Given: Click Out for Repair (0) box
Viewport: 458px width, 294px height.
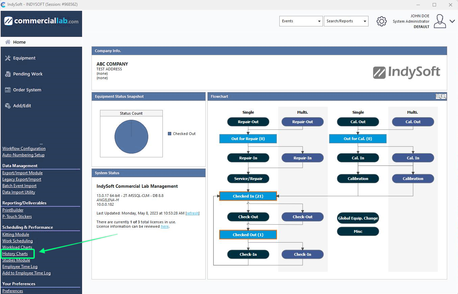Looking at the screenshot, I should pyautogui.click(x=248, y=139).
